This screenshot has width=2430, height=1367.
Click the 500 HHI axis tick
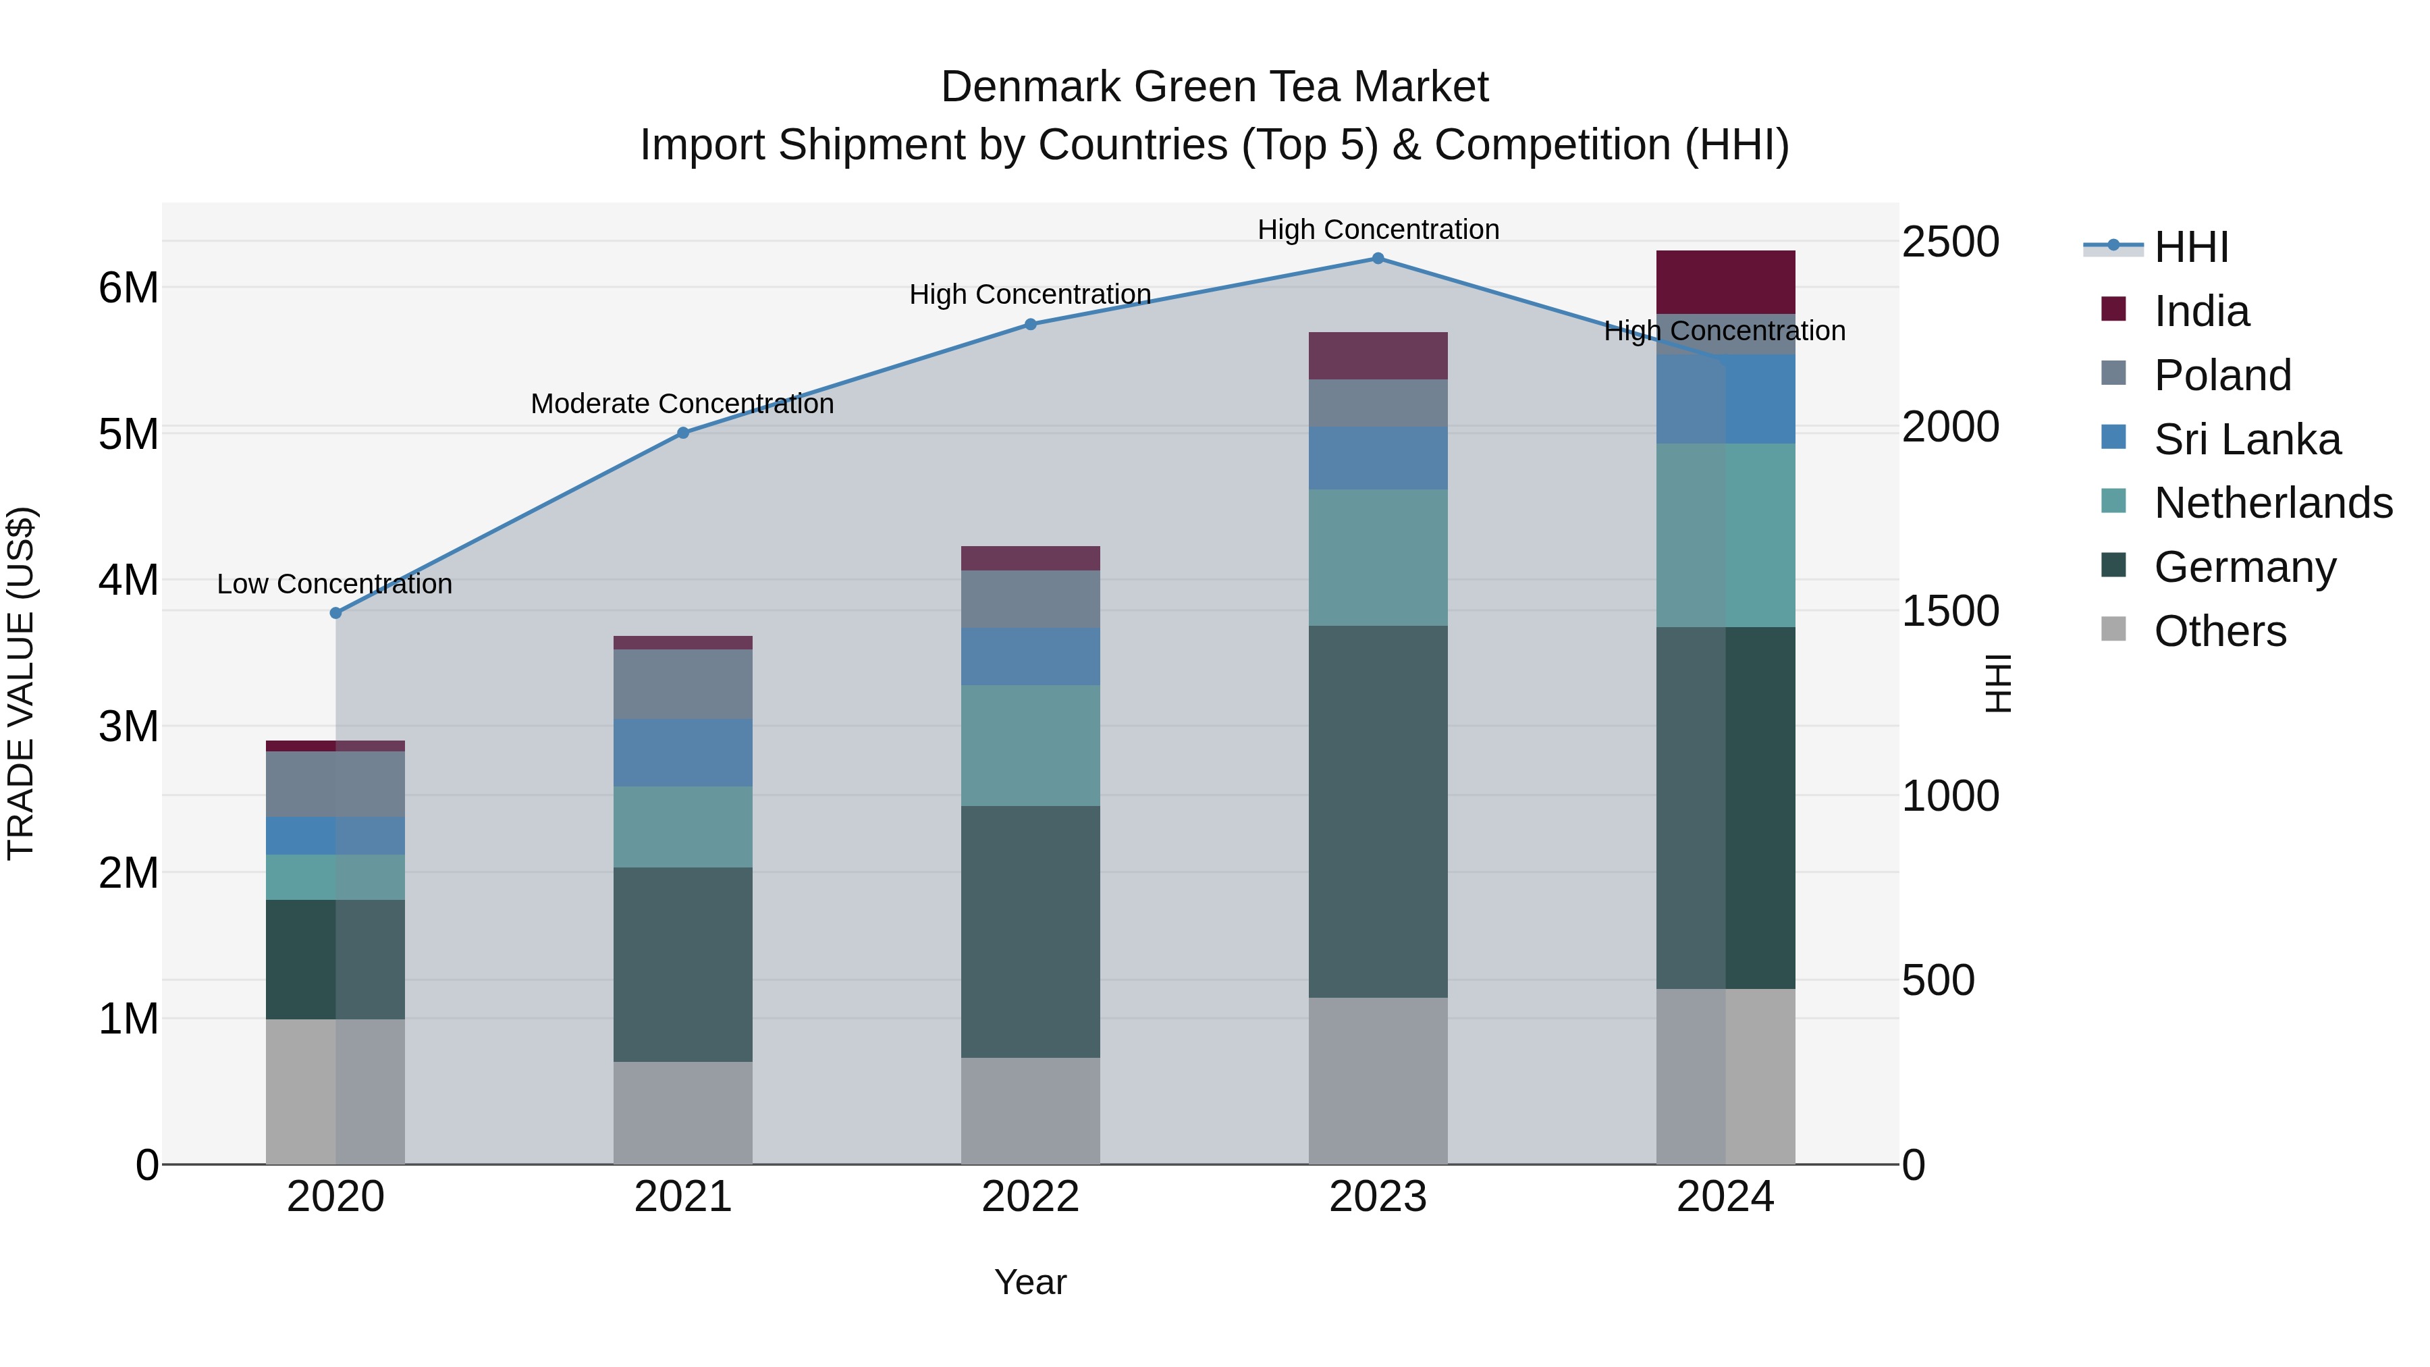(x=1939, y=980)
